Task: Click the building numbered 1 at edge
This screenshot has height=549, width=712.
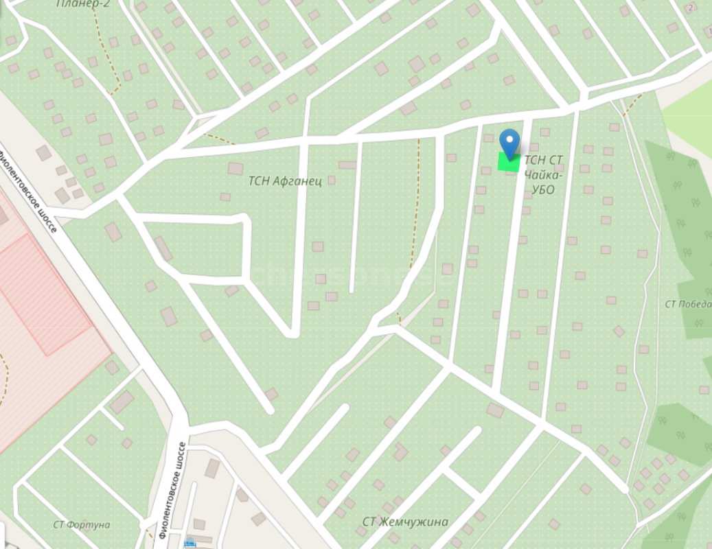Action: 709,31
